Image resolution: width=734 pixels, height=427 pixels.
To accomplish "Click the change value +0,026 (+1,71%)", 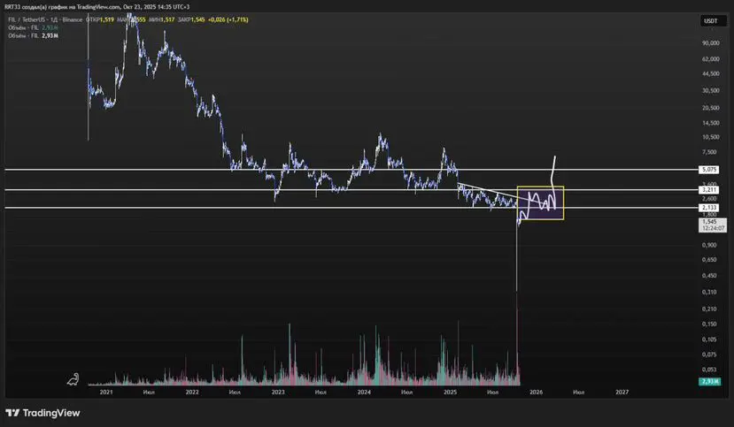I will pos(228,19).
